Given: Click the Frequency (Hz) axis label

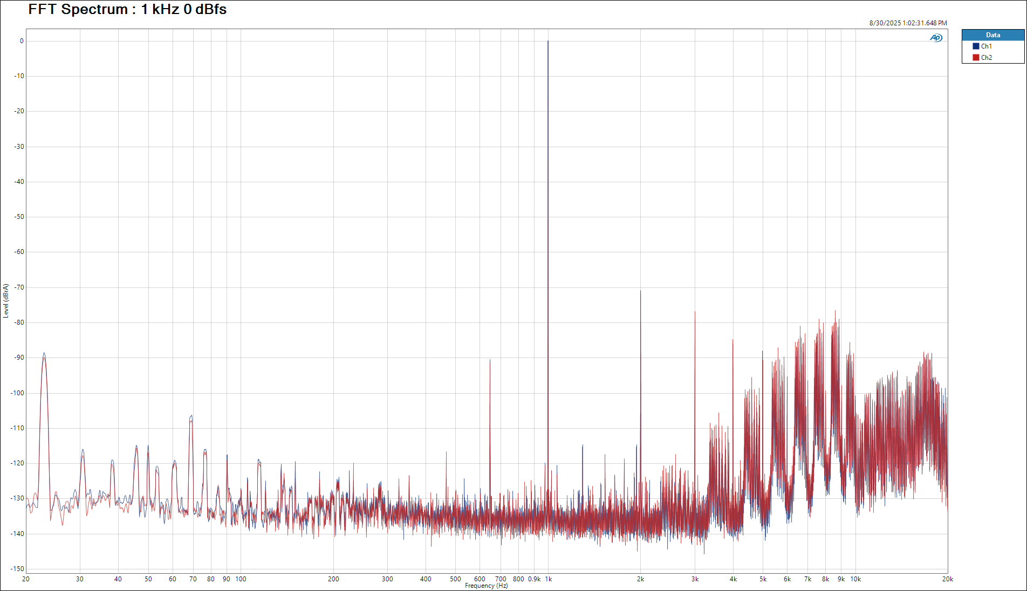Looking at the screenshot, I should point(486,586).
